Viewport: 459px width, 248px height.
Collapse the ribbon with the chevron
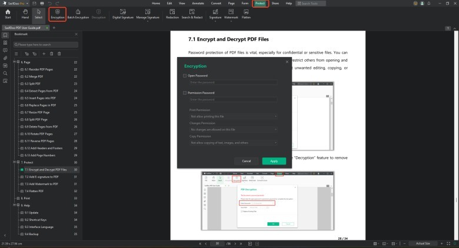(x=455, y=28)
